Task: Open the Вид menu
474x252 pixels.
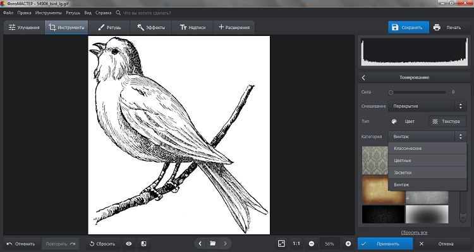Action: point(88,13)
